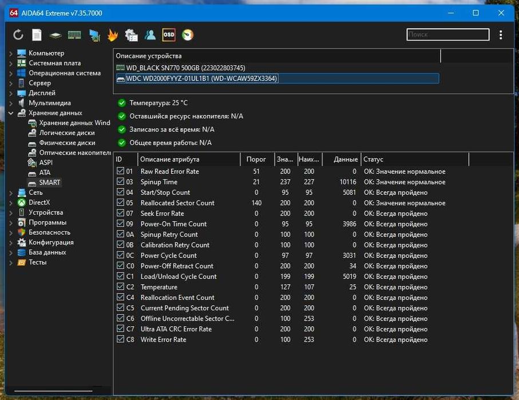Image resolution: width=519 pixels, height=400 pixels.
Task: Open CPU chip toolbar icon
Action: pyautogui.click(x=56, y=35)
